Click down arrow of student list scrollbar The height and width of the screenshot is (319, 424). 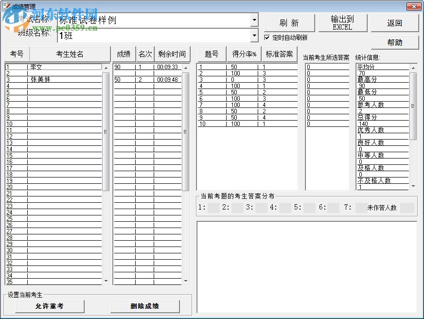click(106, 281)
